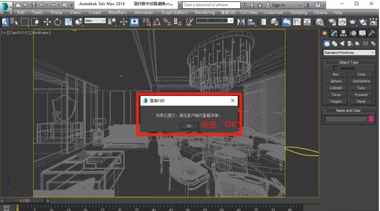Screen dimensions: 380x211
Task: Toggle Spinner Snap
Action: click(178, 22)
